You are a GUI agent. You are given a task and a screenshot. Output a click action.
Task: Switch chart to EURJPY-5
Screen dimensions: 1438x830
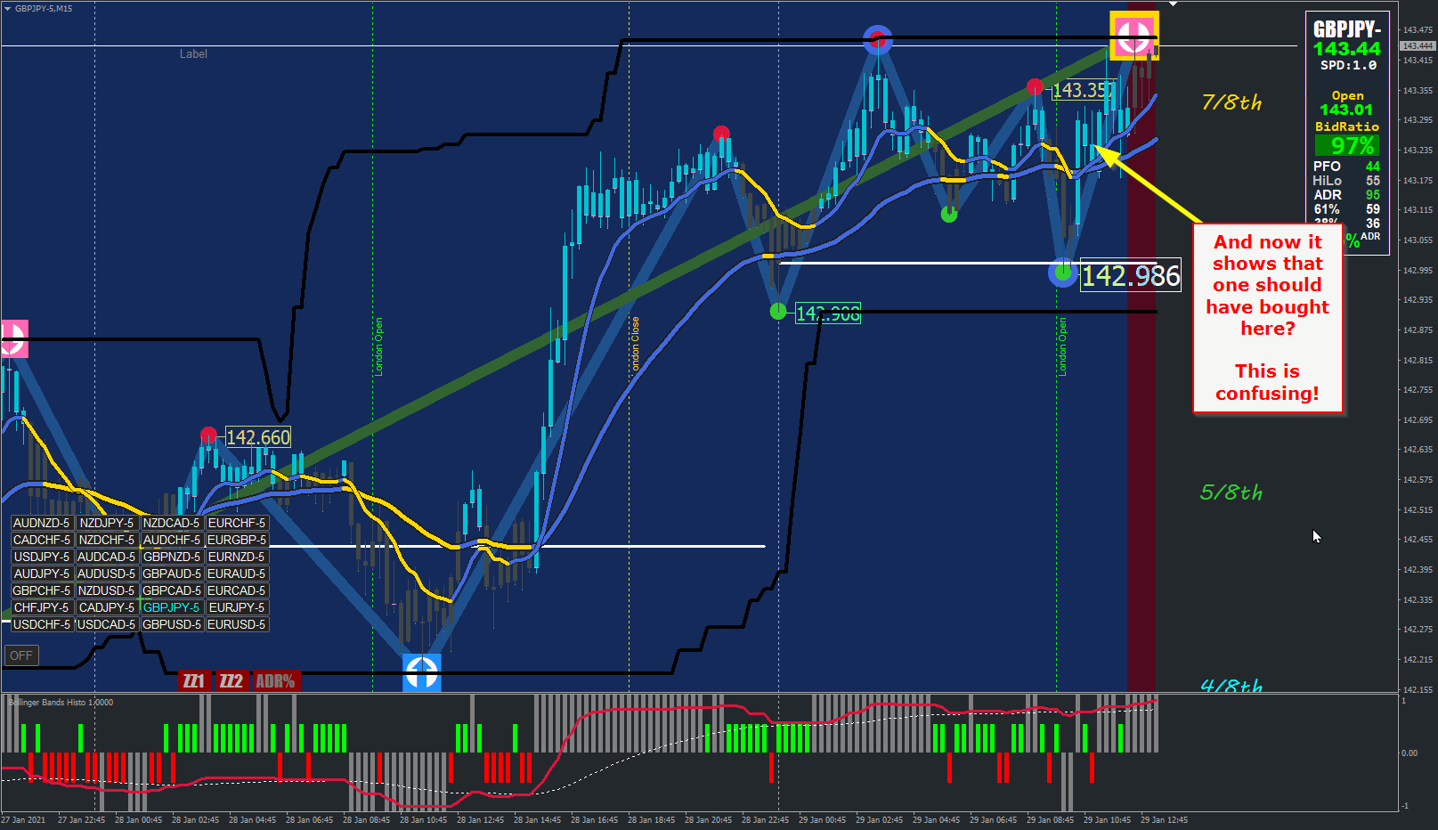click(237, 607)
